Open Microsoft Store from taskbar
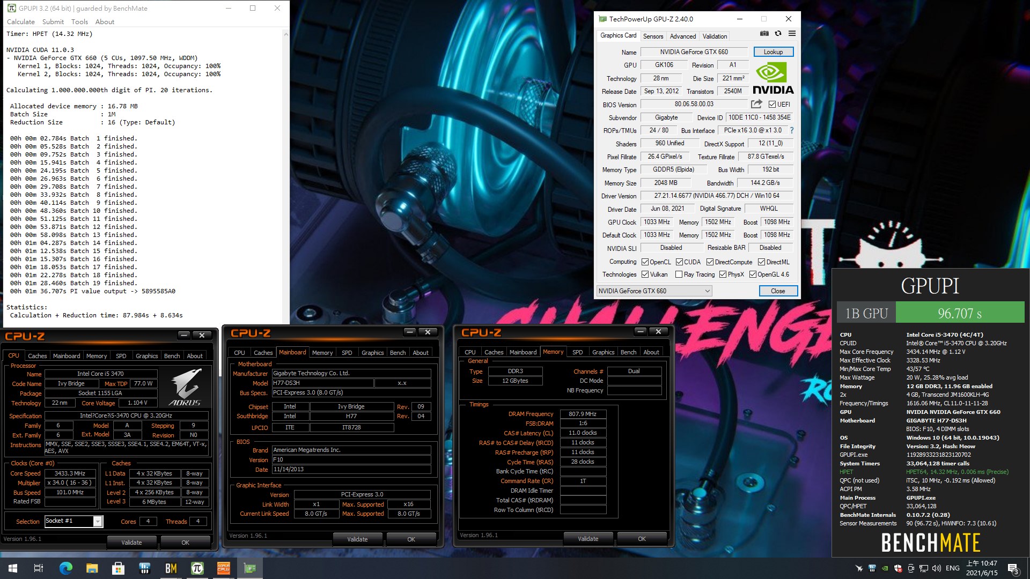Screen dimensions: 1030x579 (118, 568)
